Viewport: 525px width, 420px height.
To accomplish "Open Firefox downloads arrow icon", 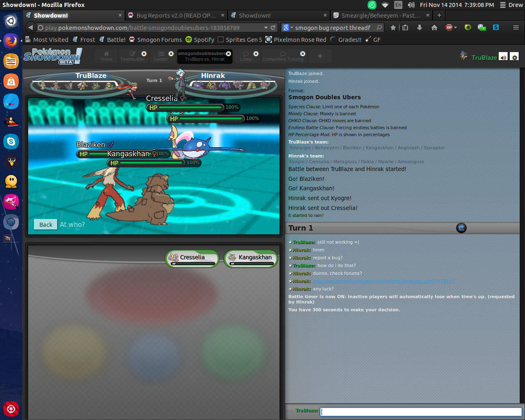I will (x=419, y=27).
